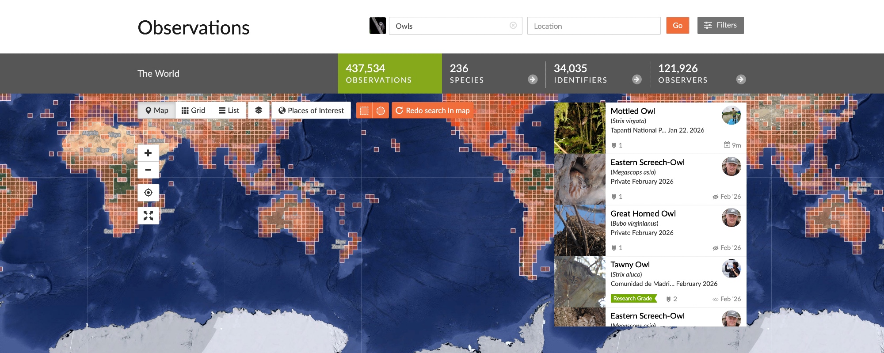
Task: Switch to the List view
Action: [229, 110]
